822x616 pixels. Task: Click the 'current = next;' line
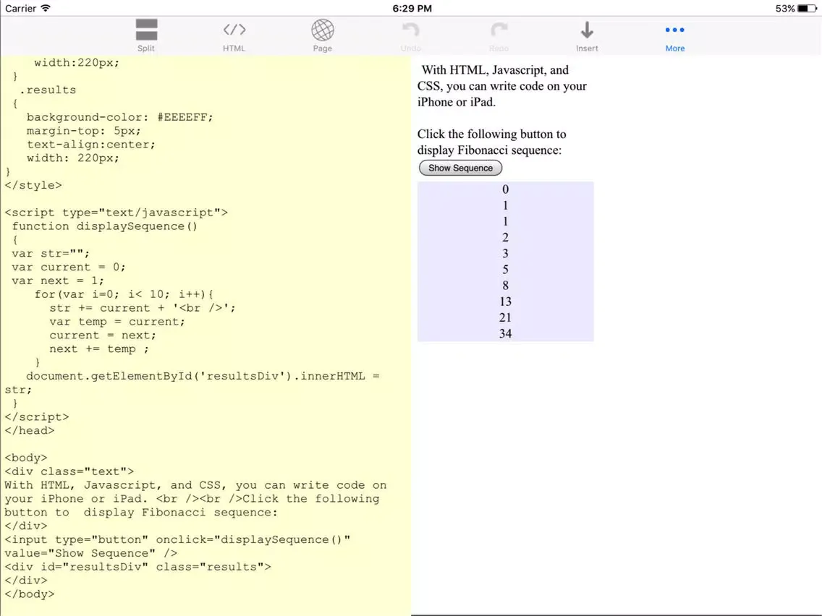coord(103,335)
